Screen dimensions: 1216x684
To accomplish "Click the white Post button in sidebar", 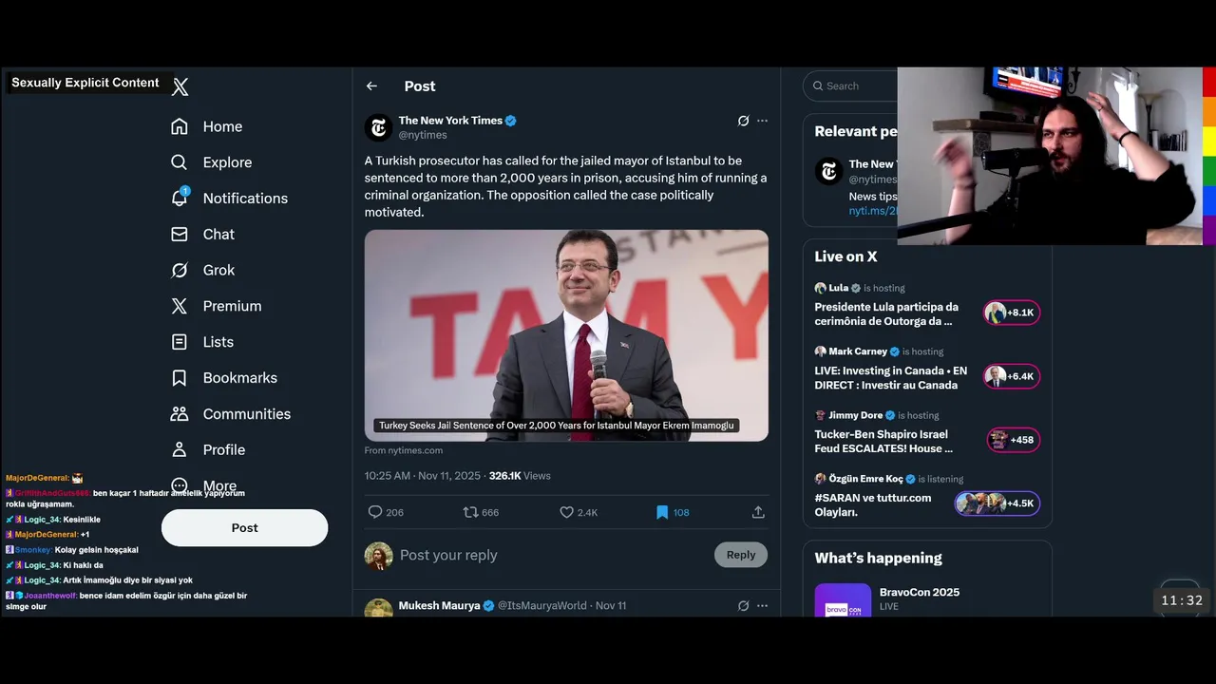I will pyautogui.click(x=244, y=528).
